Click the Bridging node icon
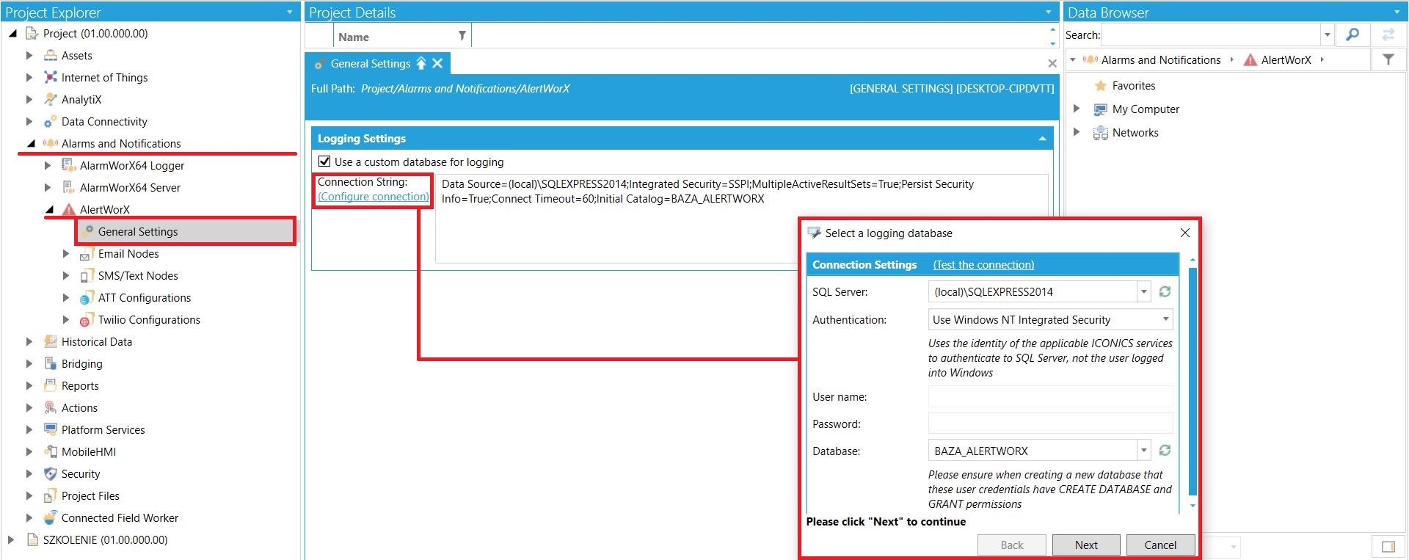Viewport: 1409px width, 560px height. point(51,363)
